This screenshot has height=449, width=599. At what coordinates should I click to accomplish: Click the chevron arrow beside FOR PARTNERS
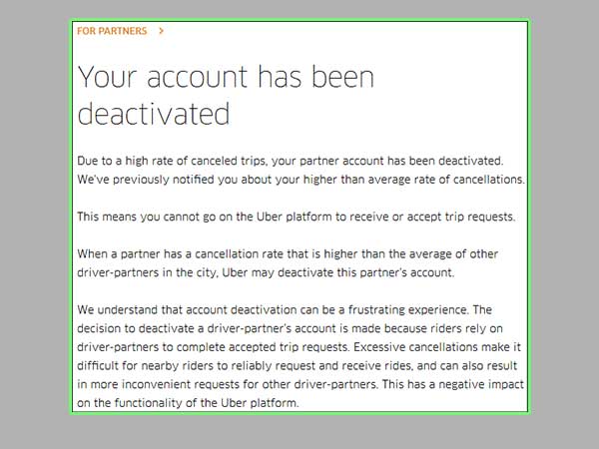click(161, 31)
